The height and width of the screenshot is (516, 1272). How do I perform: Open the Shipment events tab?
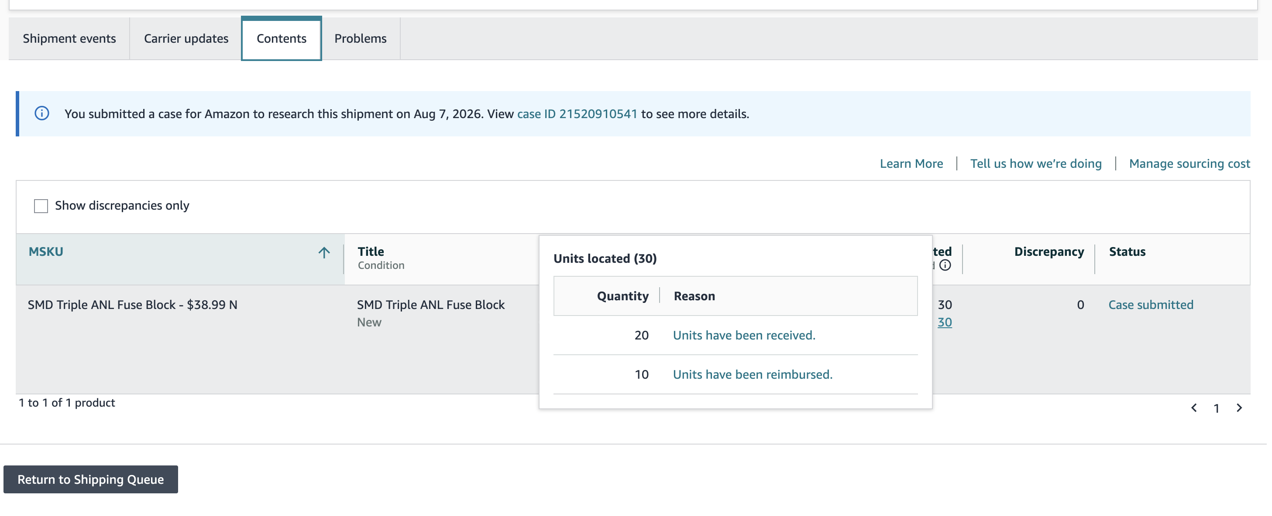coord(69,38)
